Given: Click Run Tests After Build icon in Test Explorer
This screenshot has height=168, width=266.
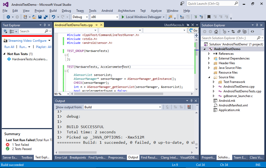Looking at the screenshot, I should [5, 31].
